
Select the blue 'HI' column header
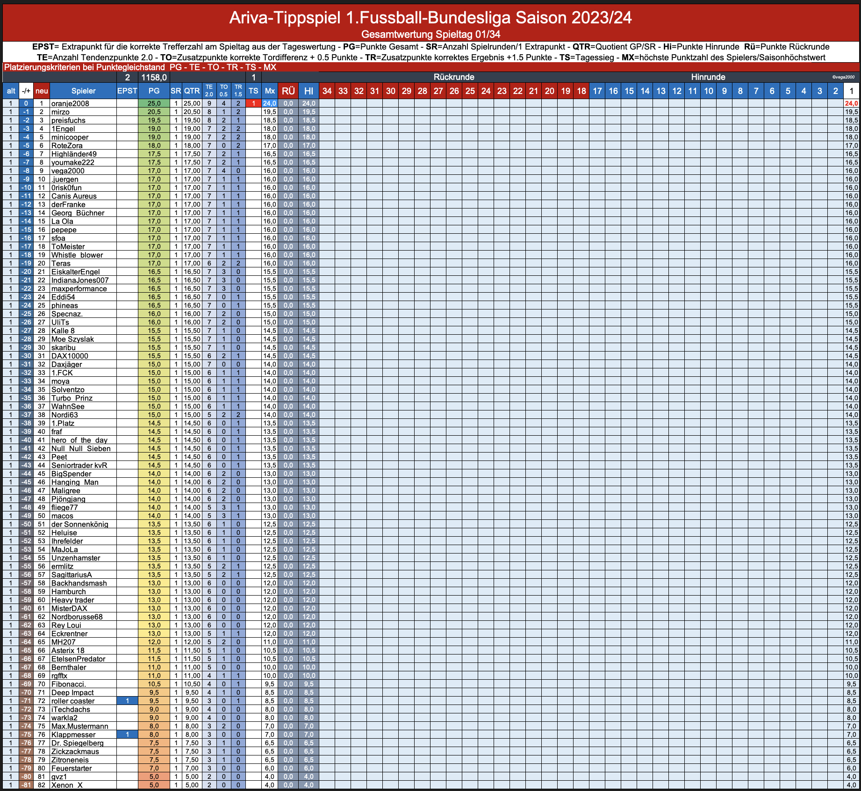pos(309,91)
